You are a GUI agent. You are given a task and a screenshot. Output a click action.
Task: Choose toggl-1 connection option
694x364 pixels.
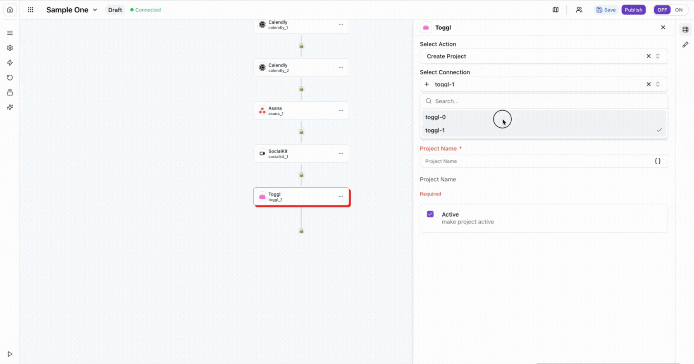[x=435, y=130]
